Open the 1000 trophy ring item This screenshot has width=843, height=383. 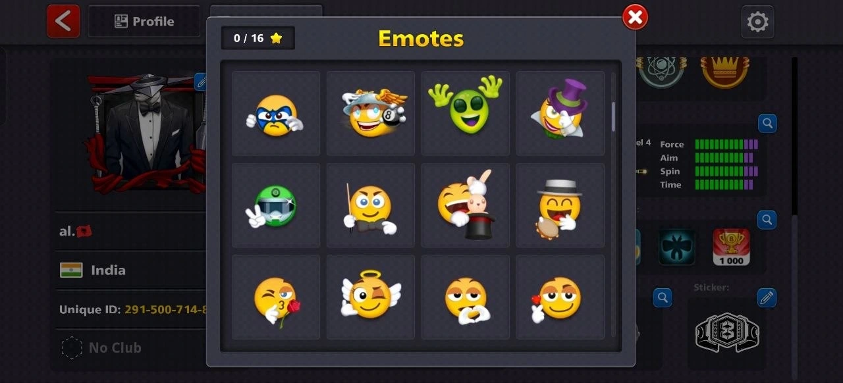tap(731, 247)
